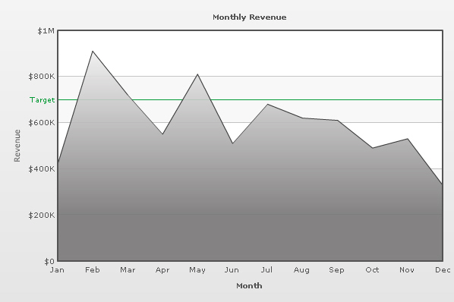Click the green Target label
454x302 pixels.
tap(42, 100)
